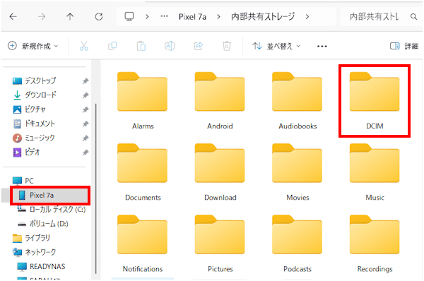Image resolution: width=424 pixels, height=281 pixels.
Task: Unpin デスクトップ using its pin icon
Action: pyautogui.click(x=86, y=80)
